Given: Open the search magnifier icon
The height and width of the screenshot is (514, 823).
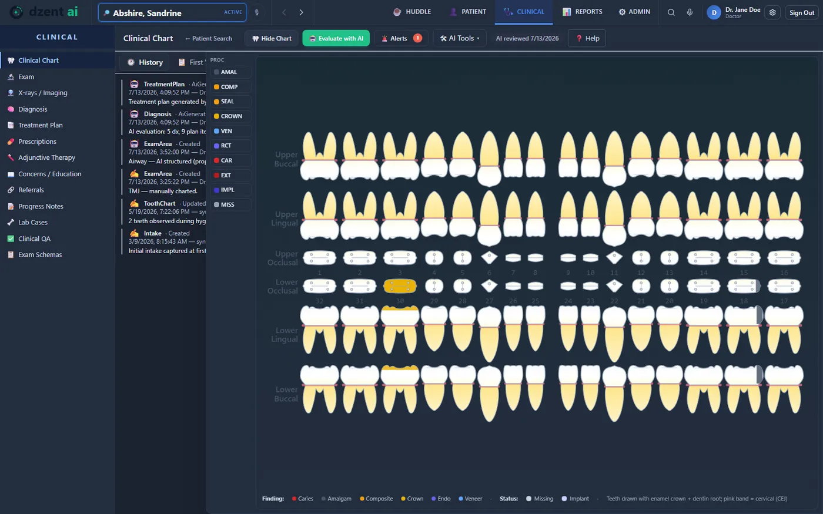Looking at the screenshot, I should (671, 12).
